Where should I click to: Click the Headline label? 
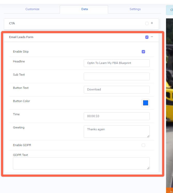[19, 61]
